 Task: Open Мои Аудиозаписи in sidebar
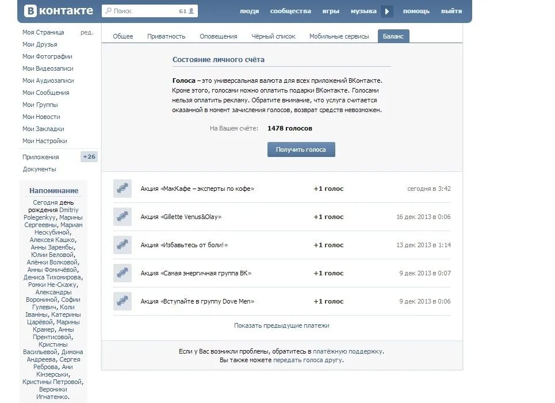48,80
